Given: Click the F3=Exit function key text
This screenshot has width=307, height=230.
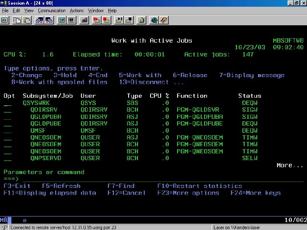Looking at the screenshot, I should 17,186.
